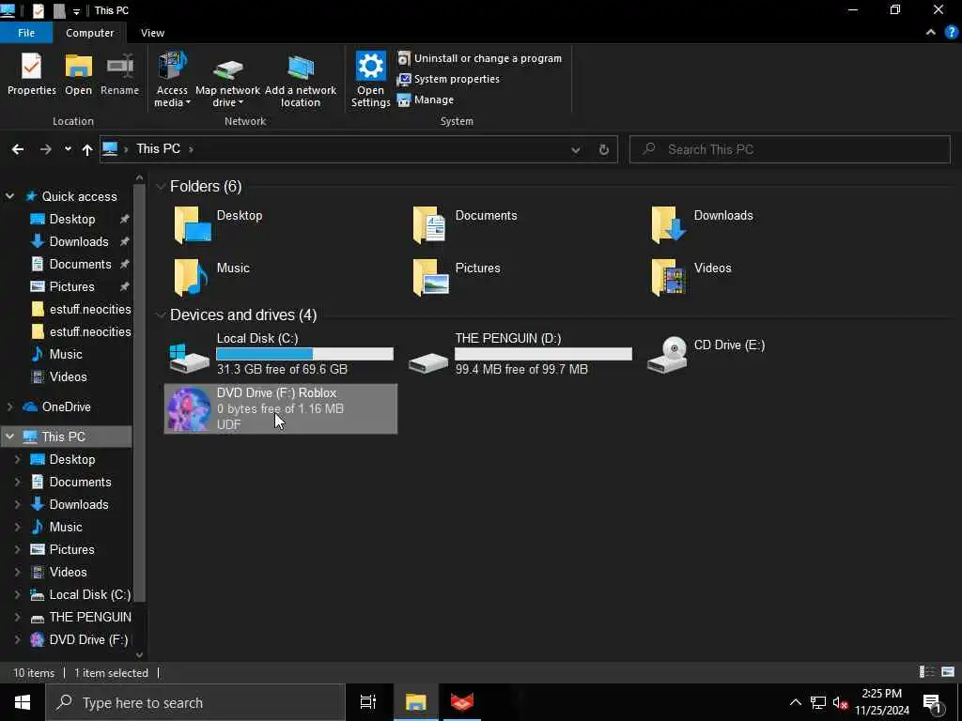Go up one folder level
Image resolution: width=962 pixels, height=721 pixels.
click(x=87, y=149)
